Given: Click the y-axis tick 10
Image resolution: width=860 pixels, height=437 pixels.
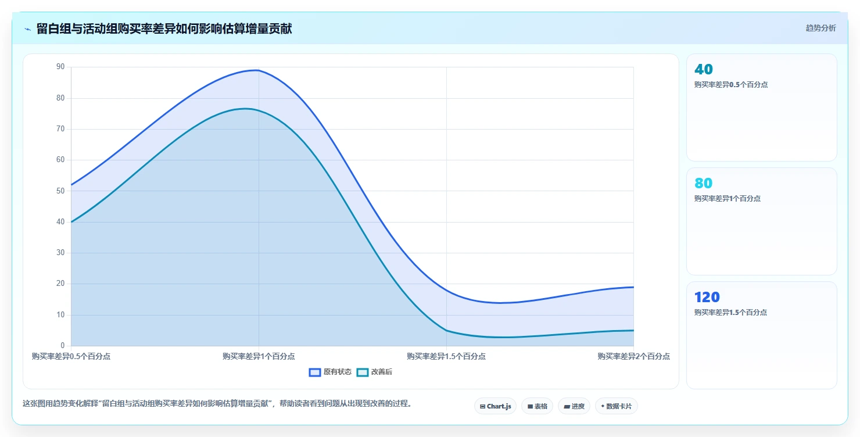Looking at the screenshot, I should pos(60,315).
